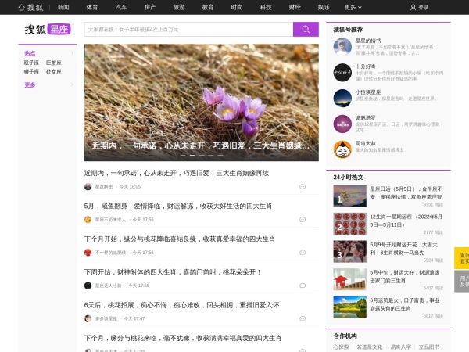Click 诡魅塔罗 purple avatar
The image size is (469, 352).
pos(342,124)
